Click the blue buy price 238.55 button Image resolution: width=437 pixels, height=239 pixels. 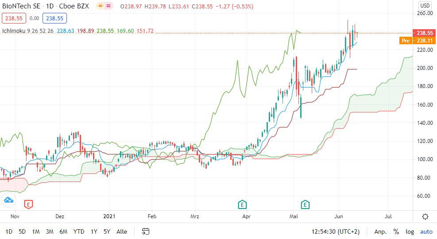point(54,19)
